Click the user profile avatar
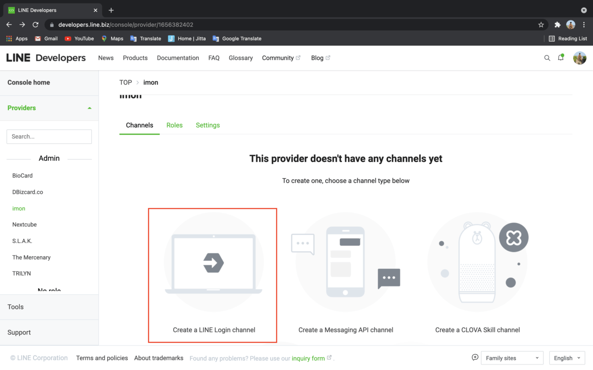The image size is (593, 370). [580, 58]
